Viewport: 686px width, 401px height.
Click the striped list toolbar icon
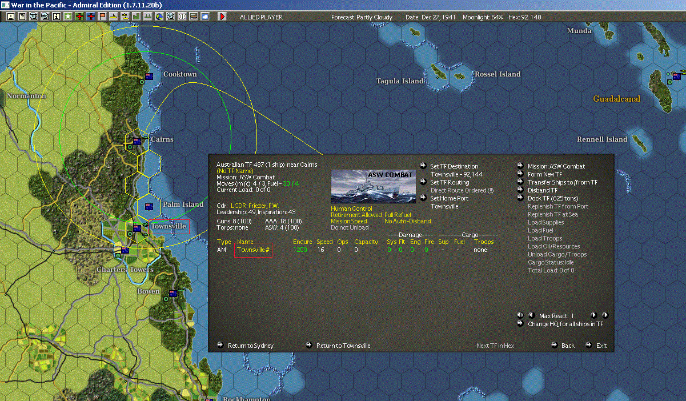click(194, 17)
